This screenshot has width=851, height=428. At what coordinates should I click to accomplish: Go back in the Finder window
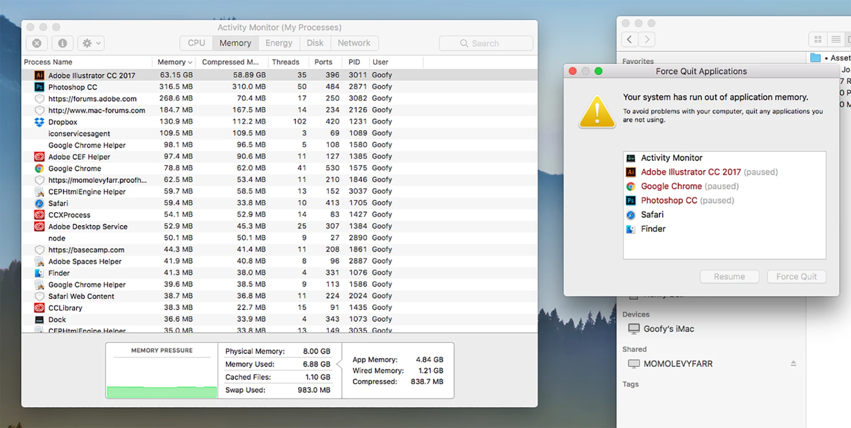(x=630, y=39)
